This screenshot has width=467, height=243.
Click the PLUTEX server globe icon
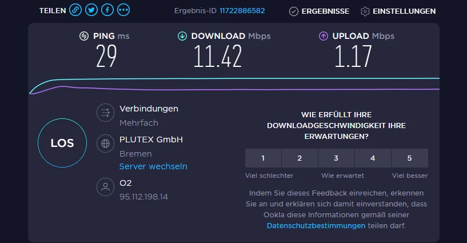(x=105, y=144)
